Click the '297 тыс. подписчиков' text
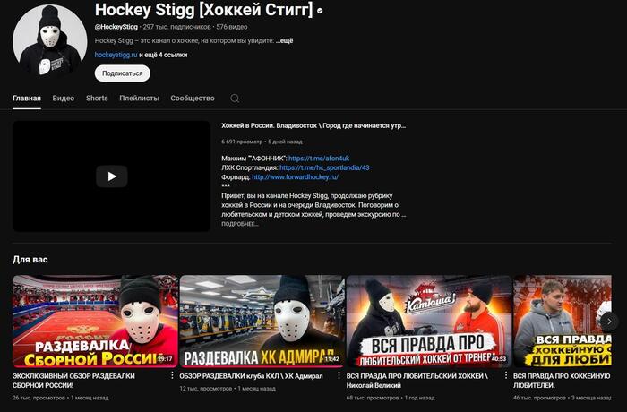The height and width of the screenshot is (412, 627). coord(176,27)
